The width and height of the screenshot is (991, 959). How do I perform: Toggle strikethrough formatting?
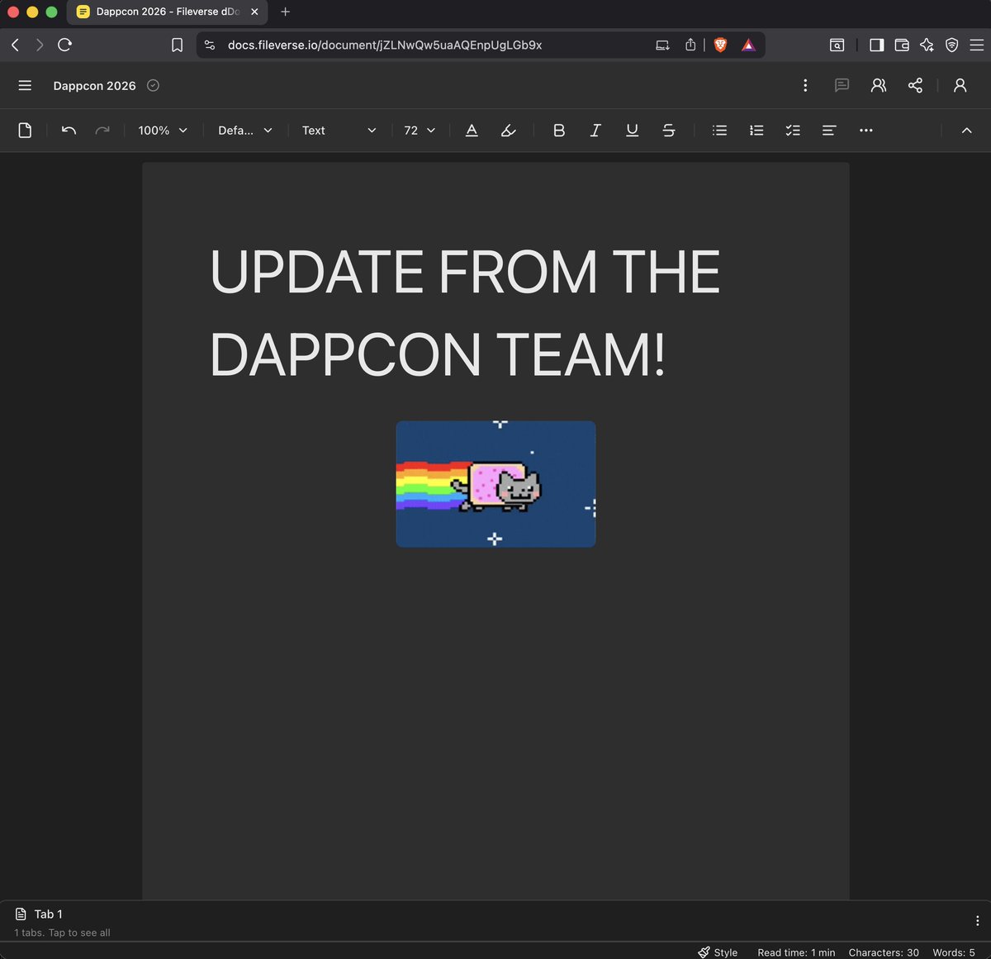point(669,131)
